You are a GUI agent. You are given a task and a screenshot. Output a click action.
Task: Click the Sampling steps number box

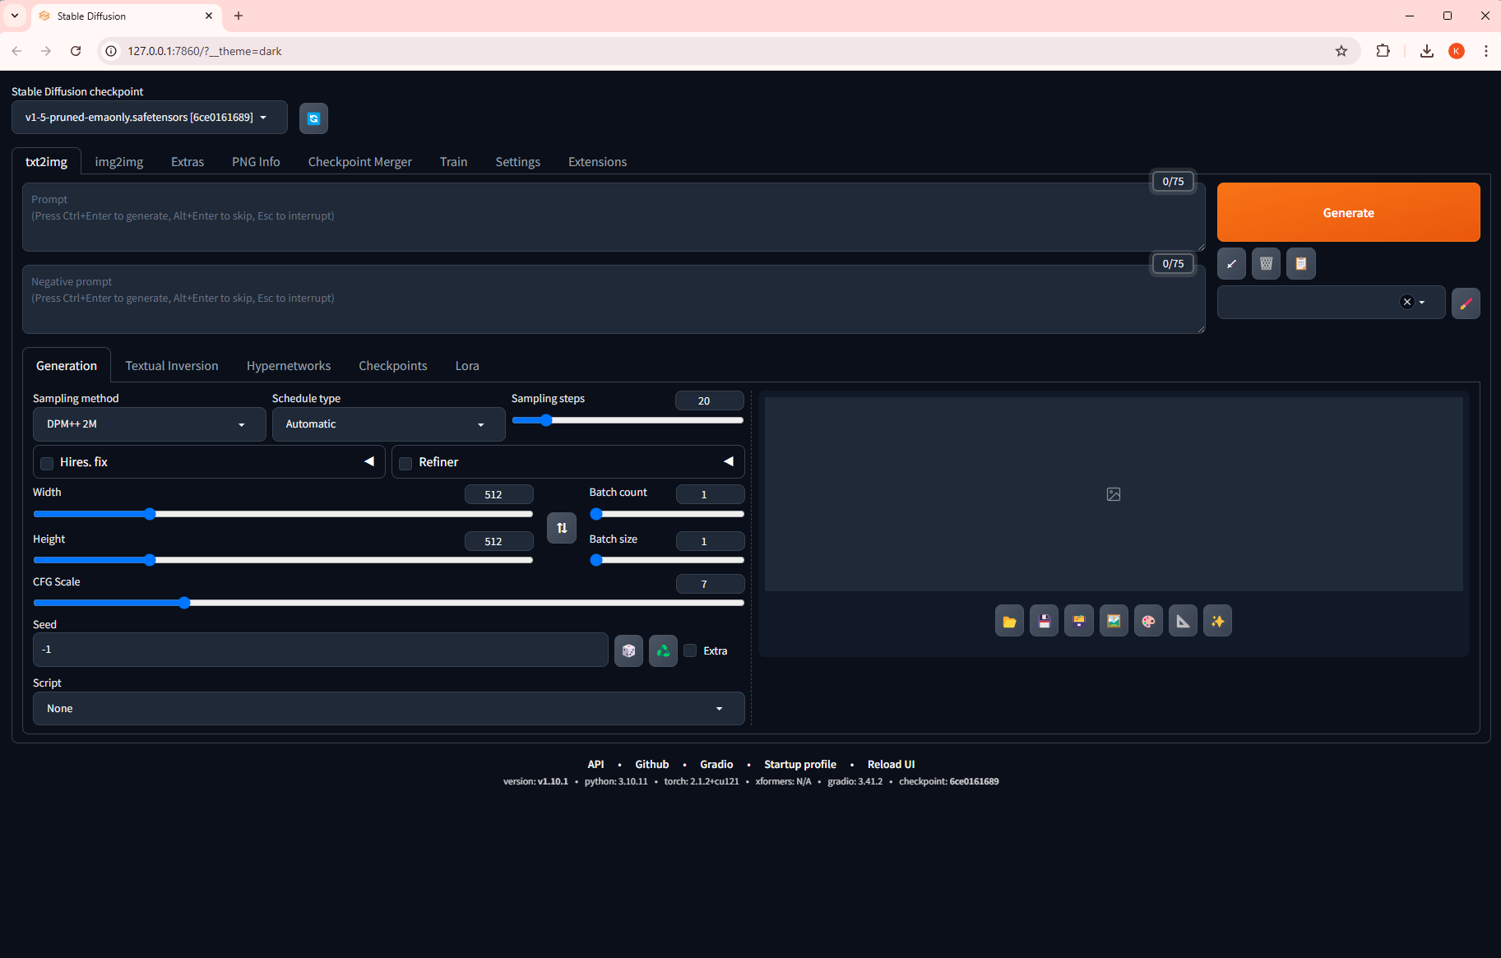tap(709, 400)
